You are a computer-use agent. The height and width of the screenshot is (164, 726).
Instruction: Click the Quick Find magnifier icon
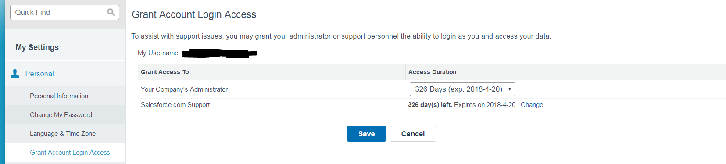[111, 12]
